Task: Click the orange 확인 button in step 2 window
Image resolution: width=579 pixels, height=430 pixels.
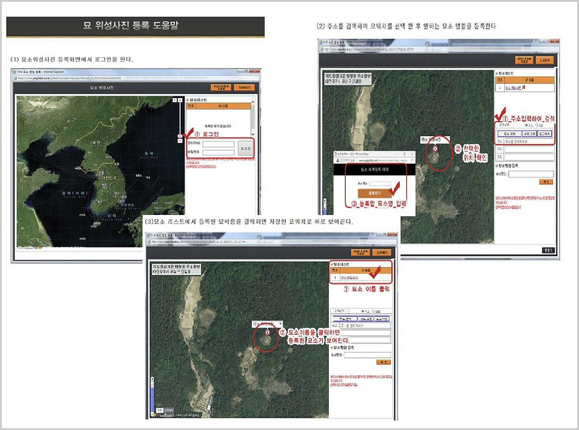Action: click(x=546, y=182)
